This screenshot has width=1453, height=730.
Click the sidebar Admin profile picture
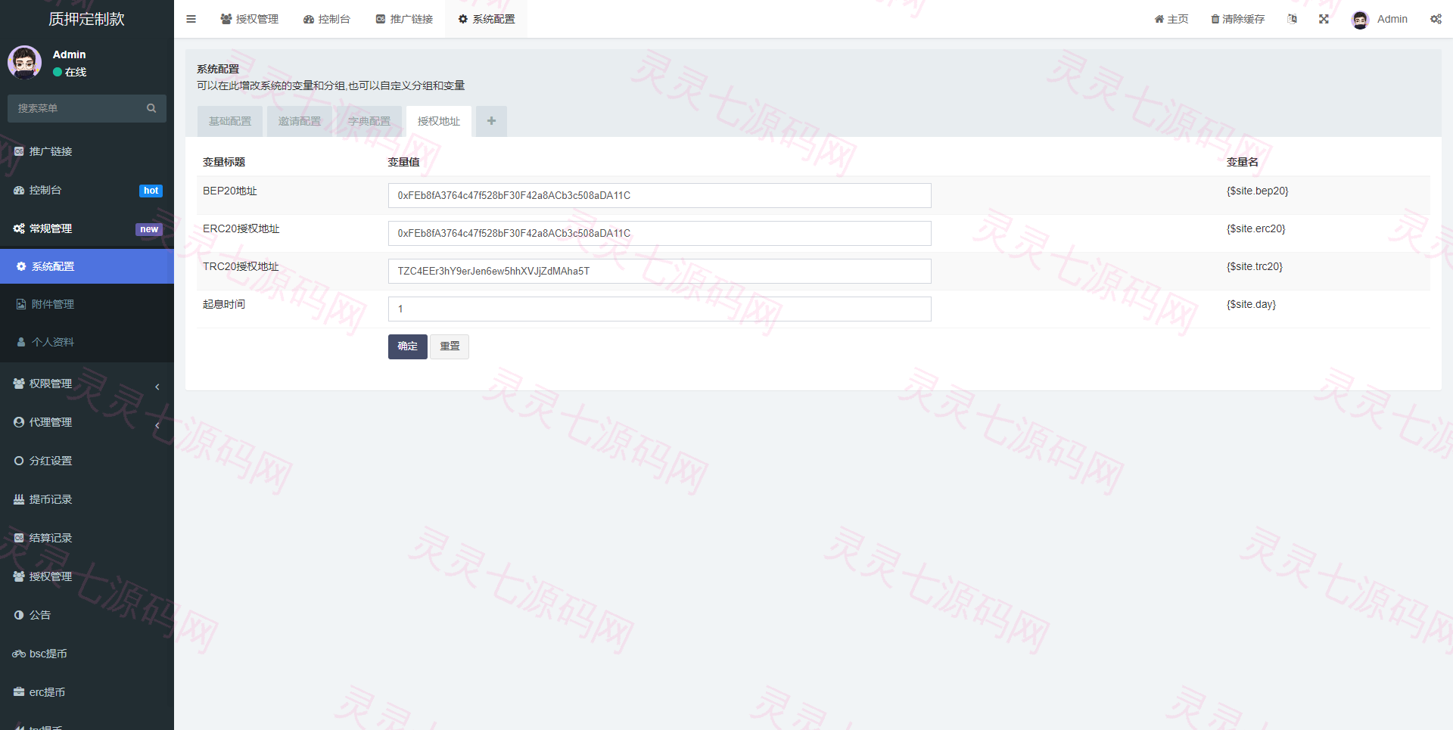click(24, 62)
